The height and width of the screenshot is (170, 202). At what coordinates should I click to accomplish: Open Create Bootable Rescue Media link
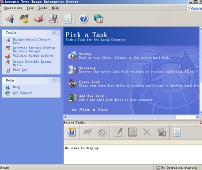tap(32, 63)
